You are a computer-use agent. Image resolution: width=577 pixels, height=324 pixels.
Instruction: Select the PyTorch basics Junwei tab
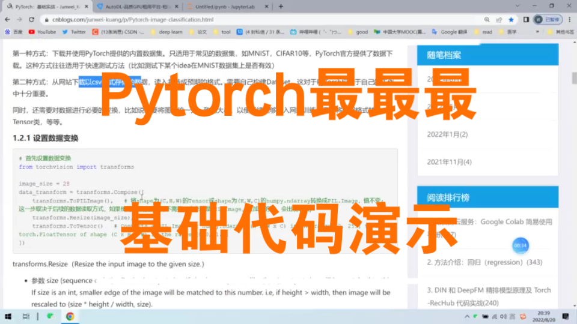(47, 7)
